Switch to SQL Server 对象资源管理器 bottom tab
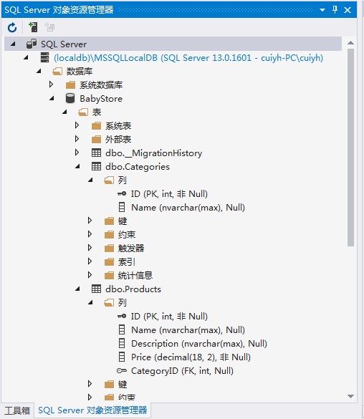Viewport: 364px width, 419px height. click(92, 410)
